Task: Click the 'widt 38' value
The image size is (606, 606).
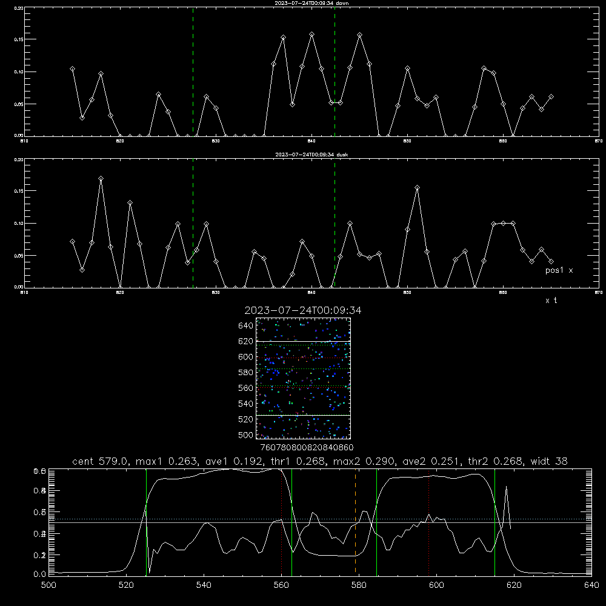Action: 549,461
